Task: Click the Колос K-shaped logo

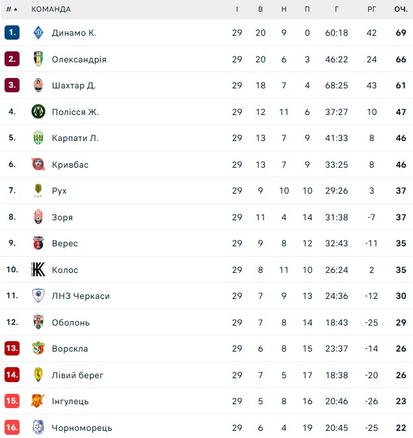Action: pos(38,269)
